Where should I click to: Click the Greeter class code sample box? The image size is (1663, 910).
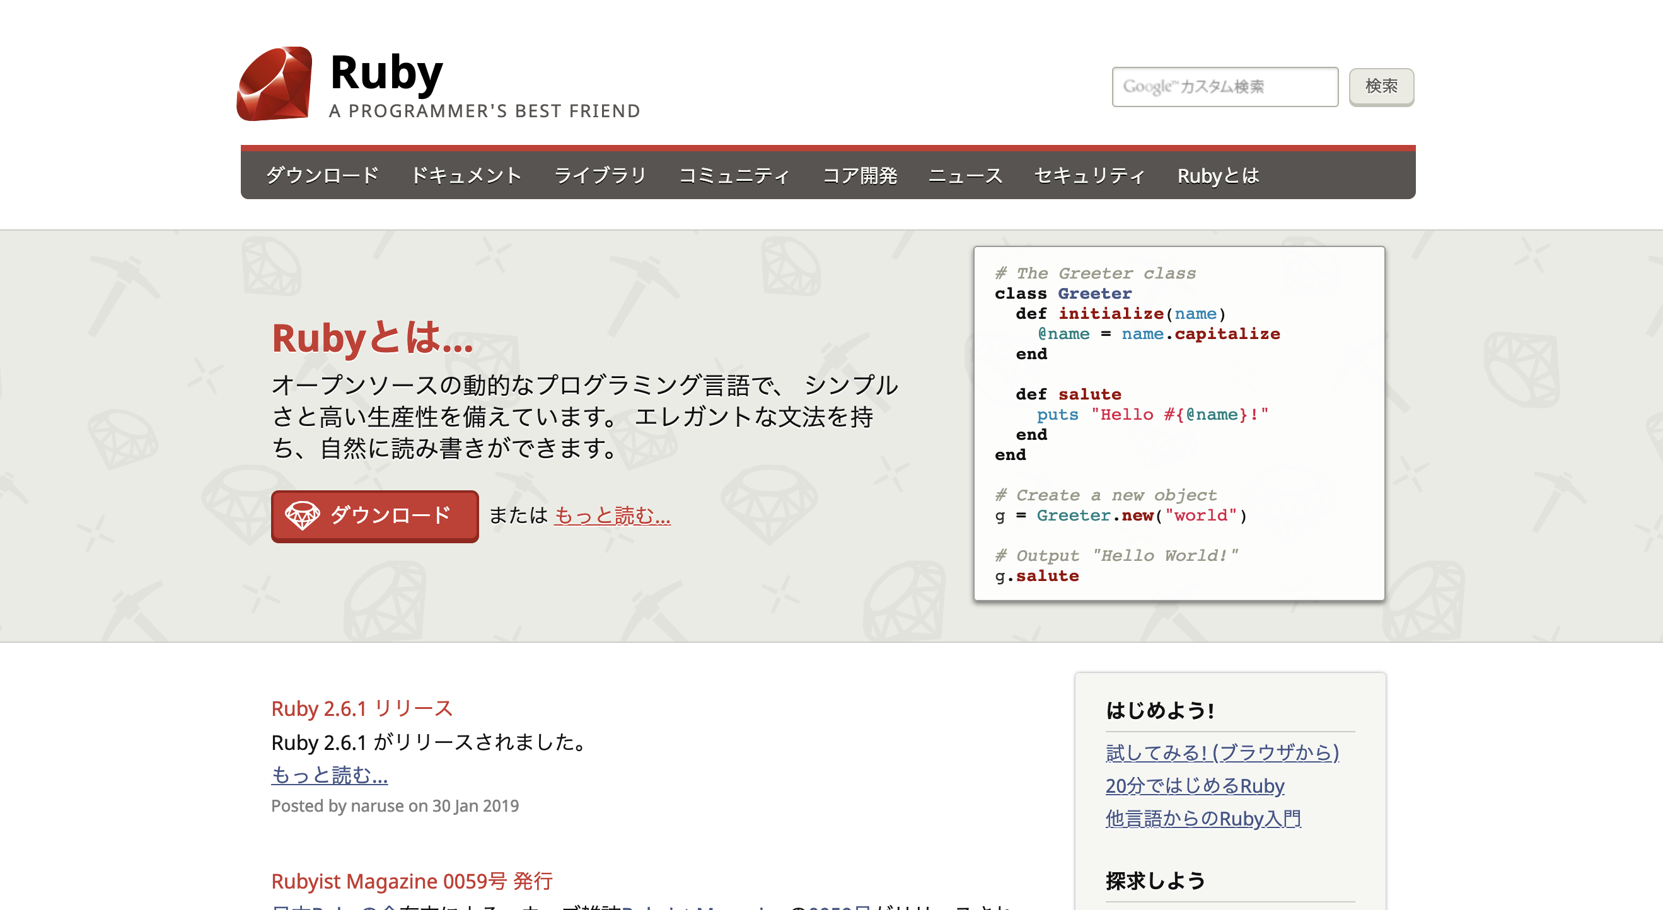pyautogui.click(x=1179, y=423)
